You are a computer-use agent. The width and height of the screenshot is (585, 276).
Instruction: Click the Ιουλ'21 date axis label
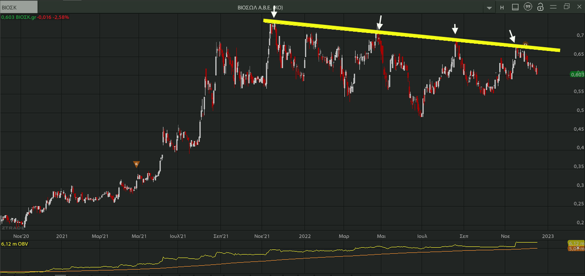pyautogui.click(x=178, y=236)
